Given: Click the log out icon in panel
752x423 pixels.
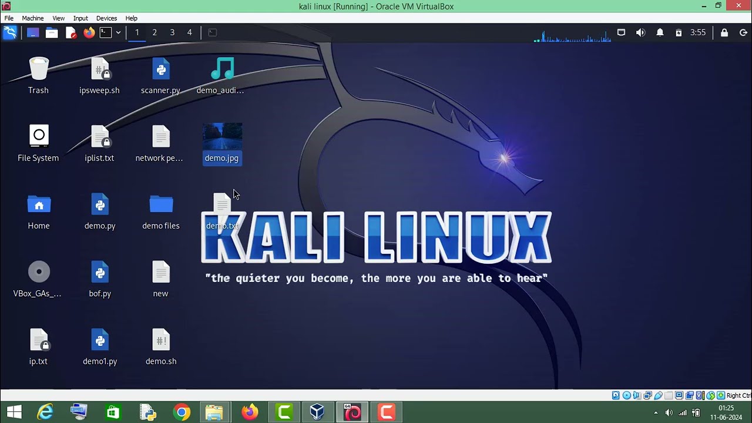Looking at the screenshot, I should pyautogui.click(x=743, y=32).
